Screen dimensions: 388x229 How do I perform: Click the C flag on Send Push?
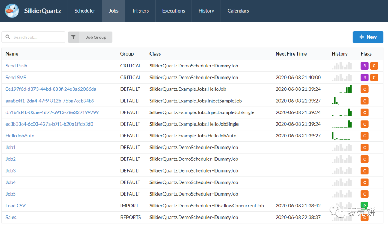[374, 66]
